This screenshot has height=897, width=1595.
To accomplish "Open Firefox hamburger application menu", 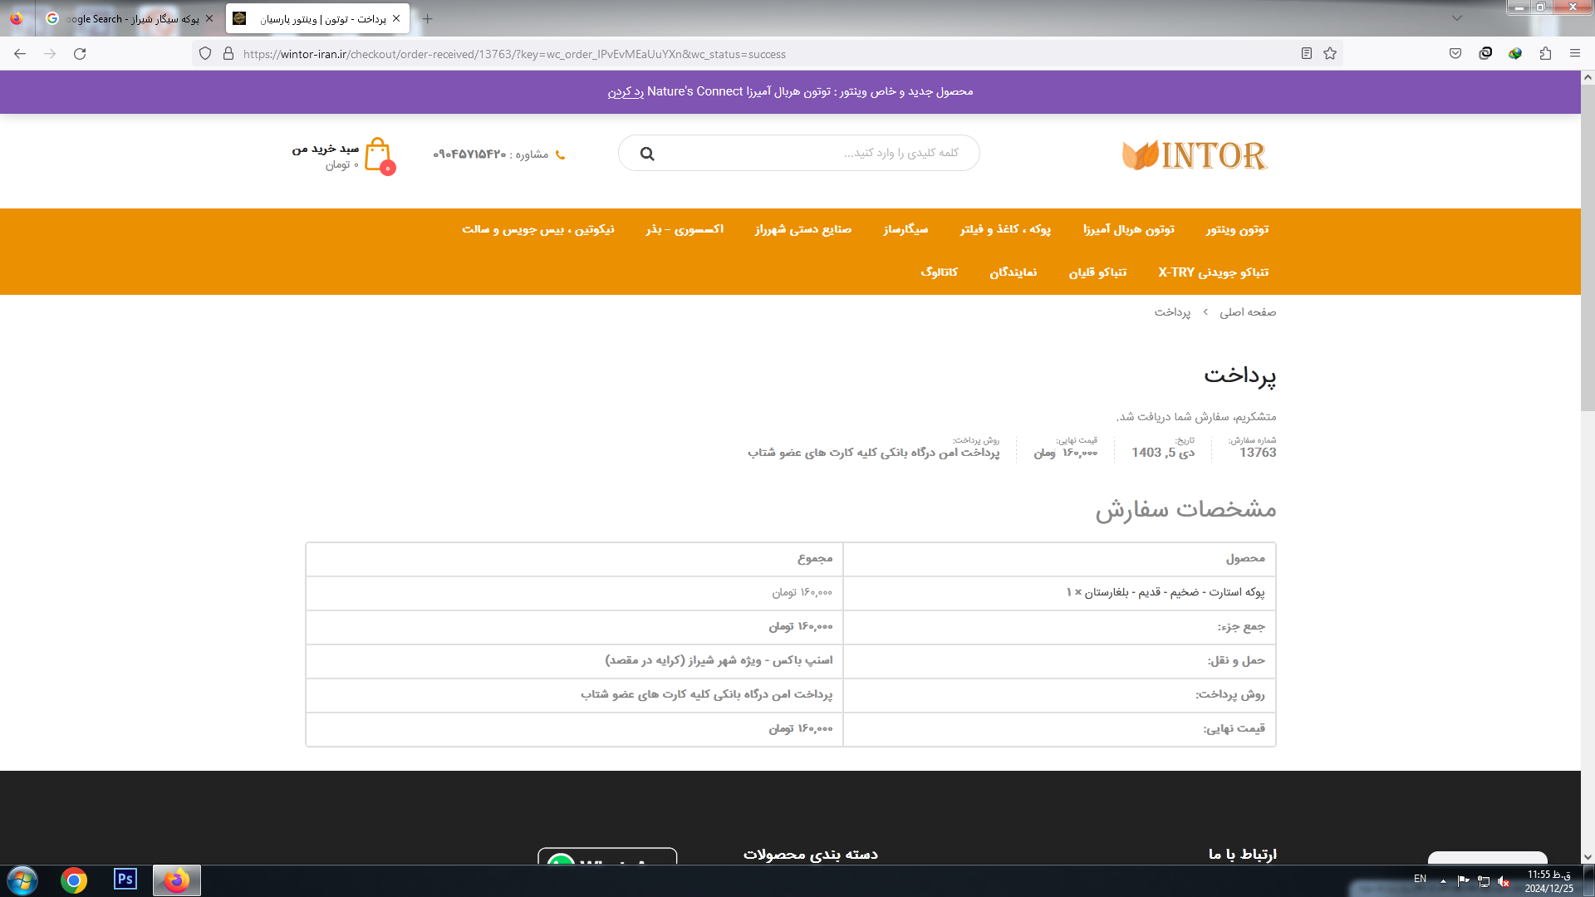I will pyautogui.click(x=1575, y=54).
